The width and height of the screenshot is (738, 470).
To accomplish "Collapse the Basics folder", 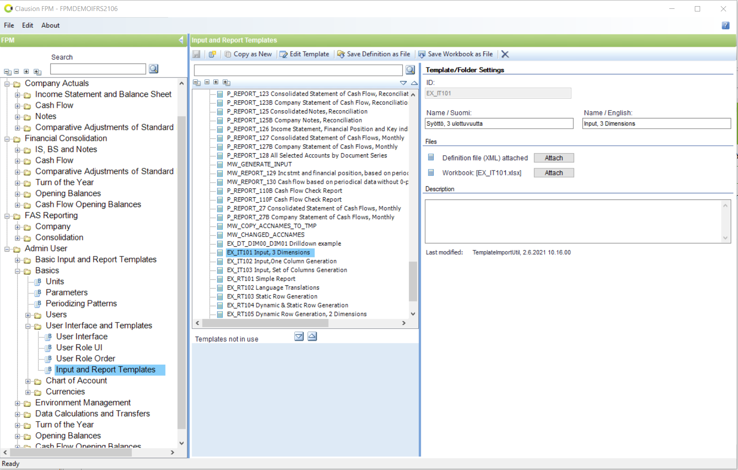I will tap(18, 271).
